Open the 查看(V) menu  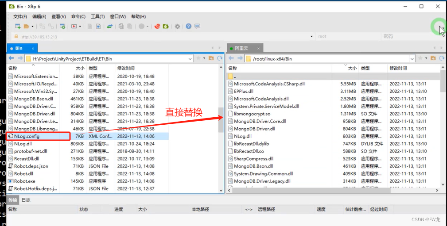pyautogui.click(x=58, y=16)
